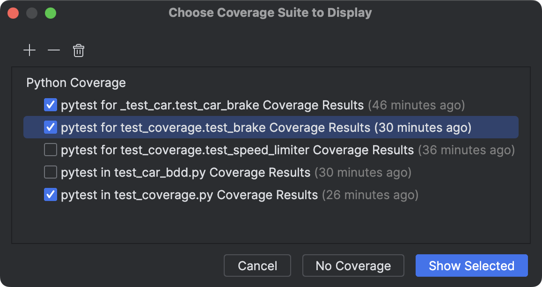Select the test_coverage.py coverage row
This screenshot has width=542, height=287.
click(x=187, y=194)
